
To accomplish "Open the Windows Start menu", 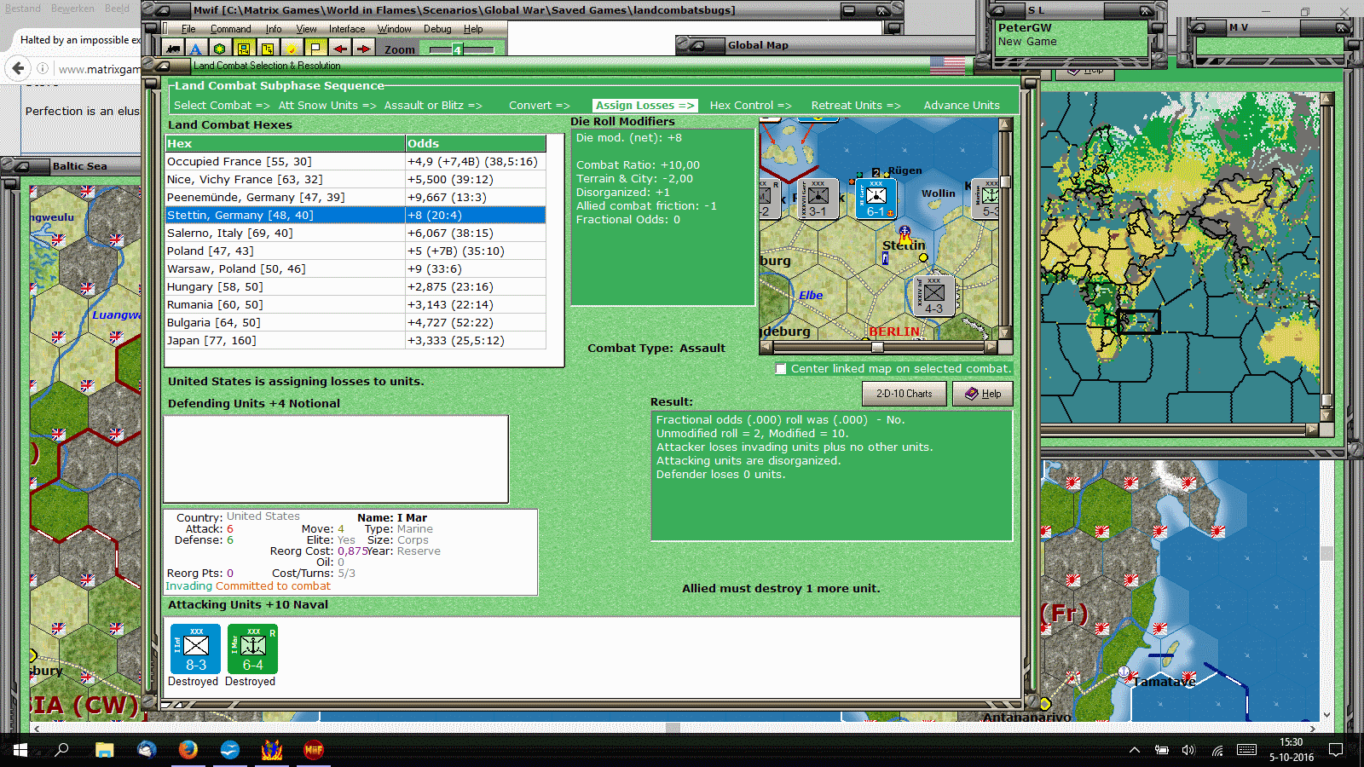I will (20, 750).
